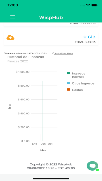
Task: Select the green Ingresos Internet legend swatch
Action: pos(69,73)
